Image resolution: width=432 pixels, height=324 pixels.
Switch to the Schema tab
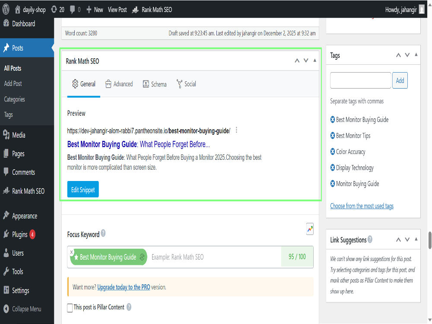tap(155, 84)
